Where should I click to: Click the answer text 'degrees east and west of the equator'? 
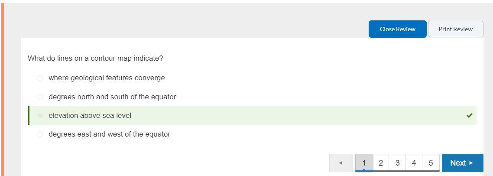(x=109, y=134)
